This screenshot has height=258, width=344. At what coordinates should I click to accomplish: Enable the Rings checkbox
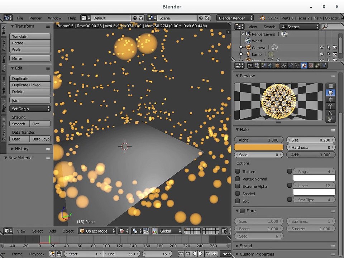pos(290,171)
